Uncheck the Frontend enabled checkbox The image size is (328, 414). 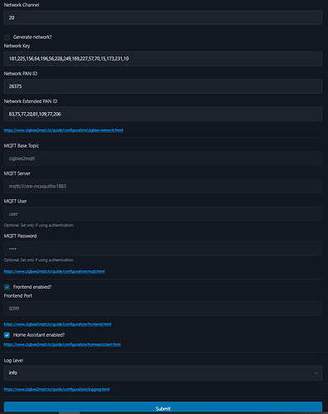pyautogui.click(x=7, y=287)
